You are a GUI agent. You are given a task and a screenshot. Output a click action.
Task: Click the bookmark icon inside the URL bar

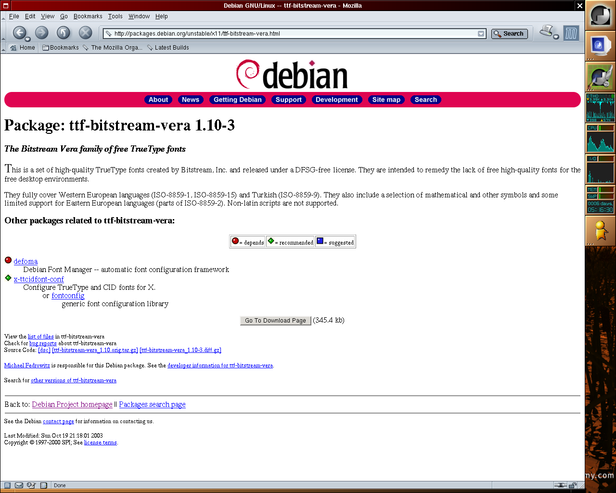(109, 34)
